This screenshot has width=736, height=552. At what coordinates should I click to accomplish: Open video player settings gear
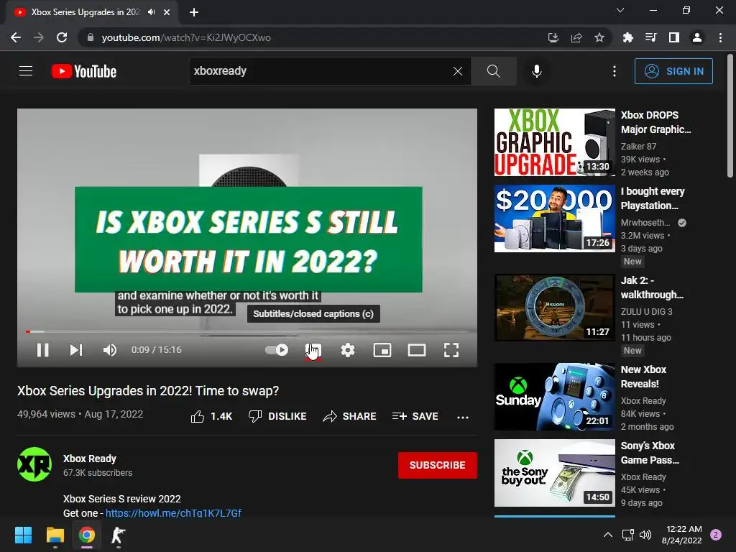pos(348,350)
